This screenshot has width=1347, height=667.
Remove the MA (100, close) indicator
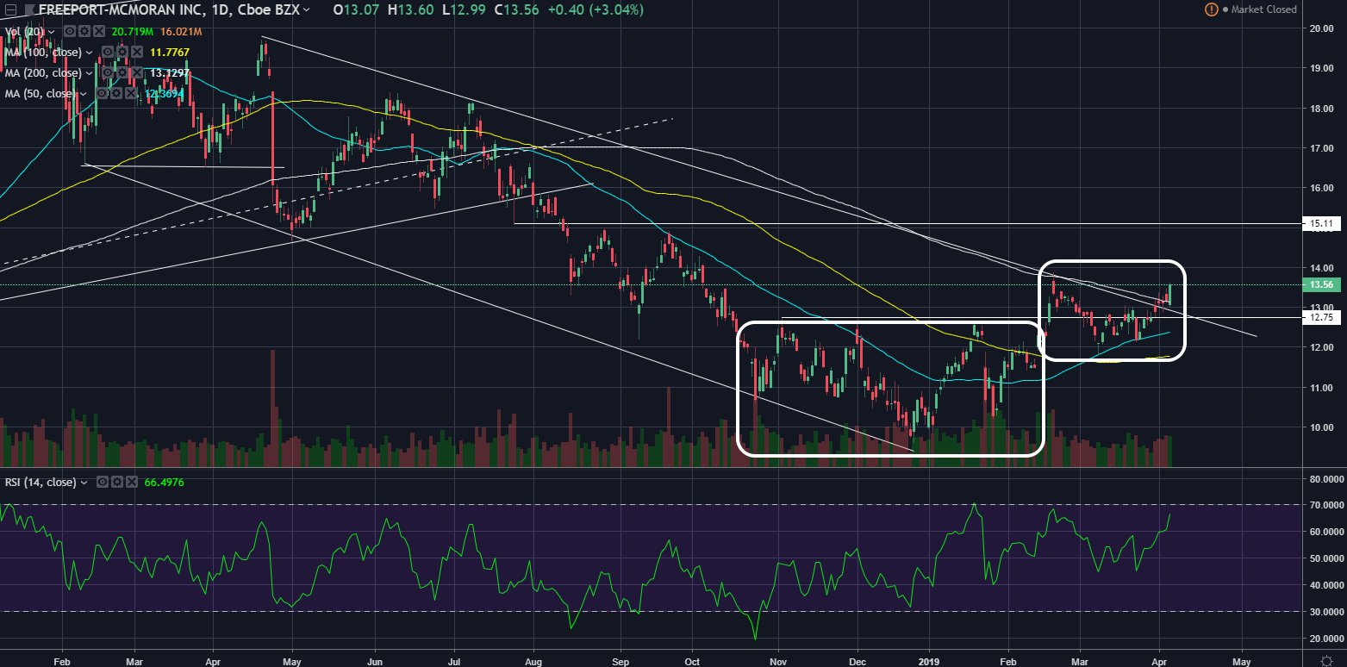[137, 52]
